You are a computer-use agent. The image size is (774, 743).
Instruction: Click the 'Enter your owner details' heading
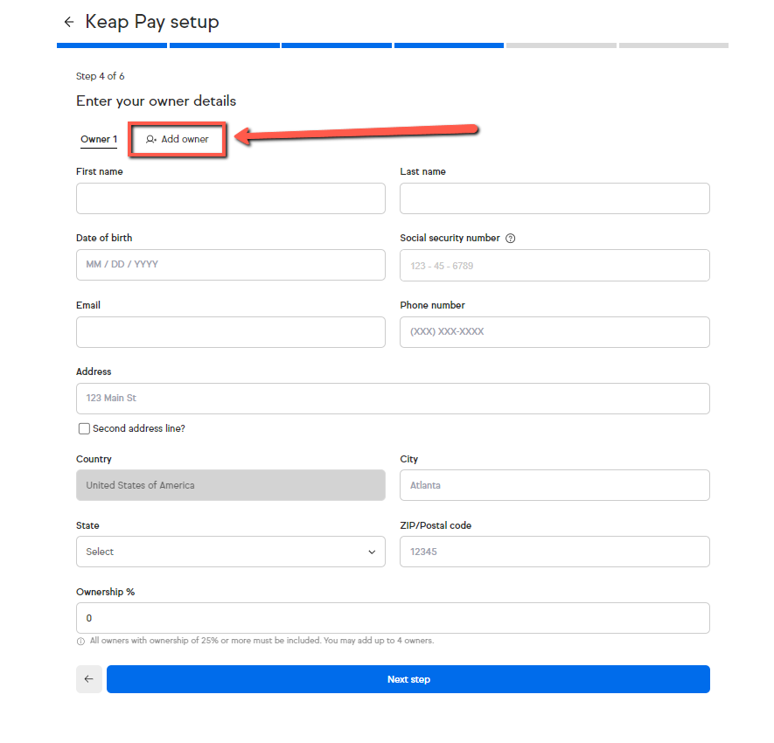click(x=156, y=101)
